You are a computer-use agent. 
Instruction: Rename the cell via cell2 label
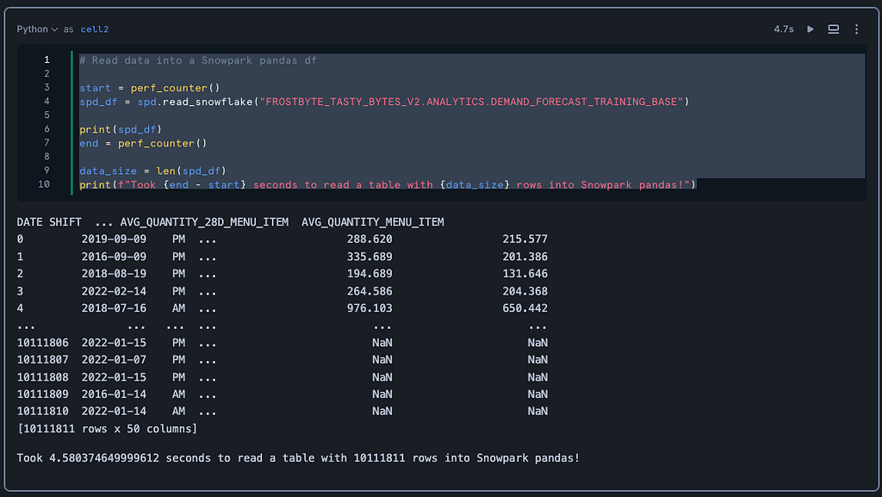(x=95, y=29)
